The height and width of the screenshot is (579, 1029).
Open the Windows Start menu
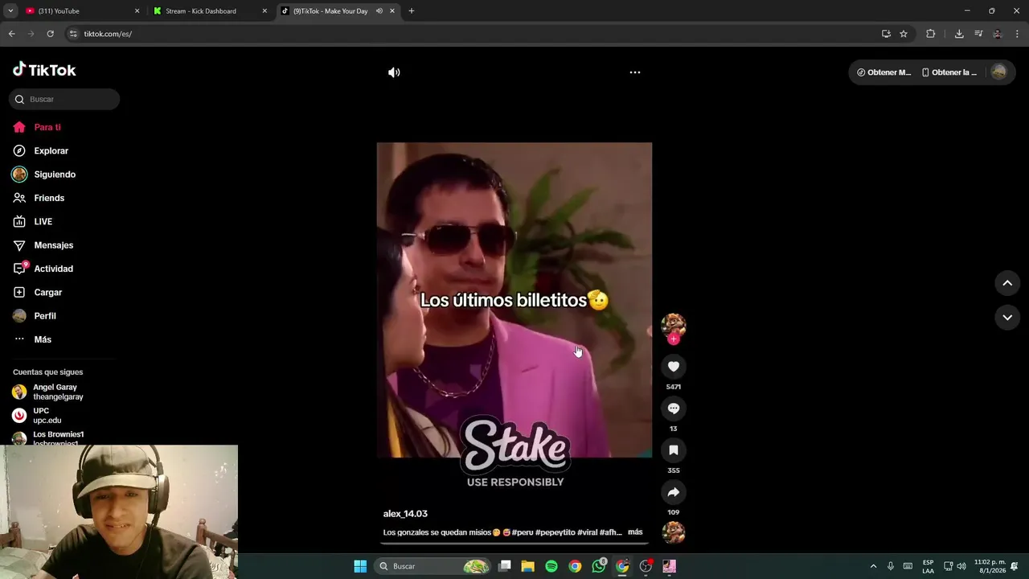click(360, 566)
